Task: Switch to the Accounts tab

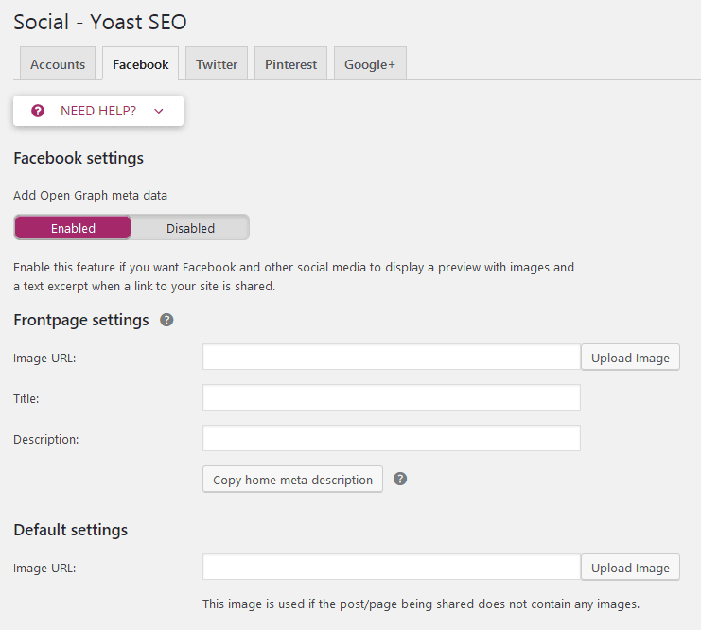Action: pos(58,64)
